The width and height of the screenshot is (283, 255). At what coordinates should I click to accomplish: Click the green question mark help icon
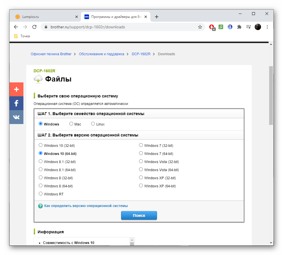coord(40,206)
